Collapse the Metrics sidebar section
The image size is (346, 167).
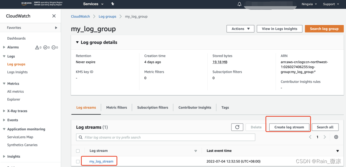click(x=4, y=83)
